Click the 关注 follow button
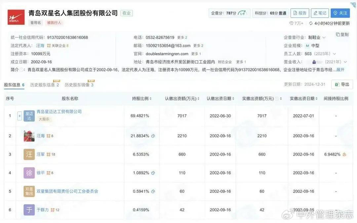The height and width of the screenshot is (223, 357). coord(340,13)
